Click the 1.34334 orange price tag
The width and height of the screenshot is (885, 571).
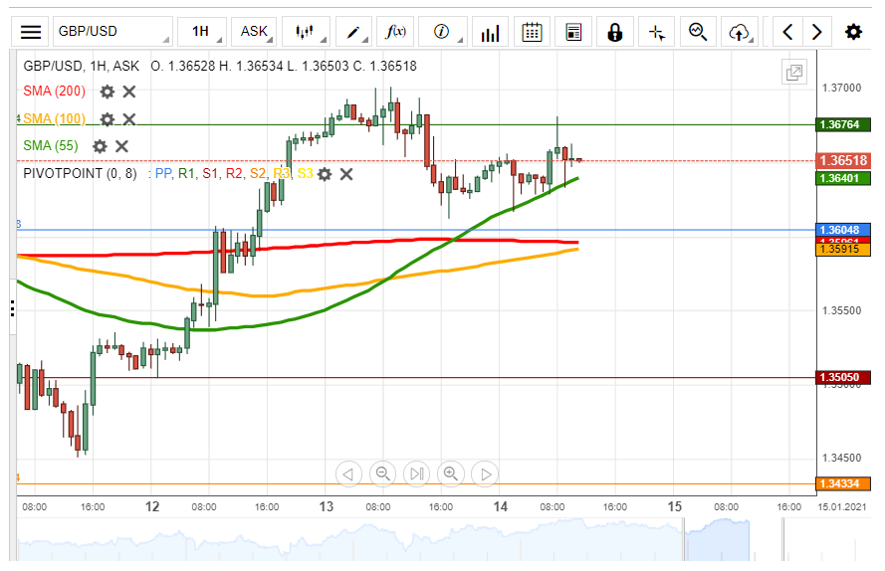point(843,483)
